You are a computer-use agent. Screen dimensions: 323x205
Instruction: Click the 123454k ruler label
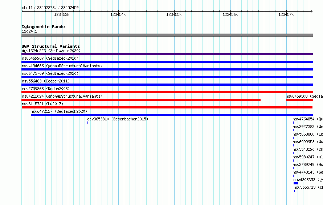(118, 14)
